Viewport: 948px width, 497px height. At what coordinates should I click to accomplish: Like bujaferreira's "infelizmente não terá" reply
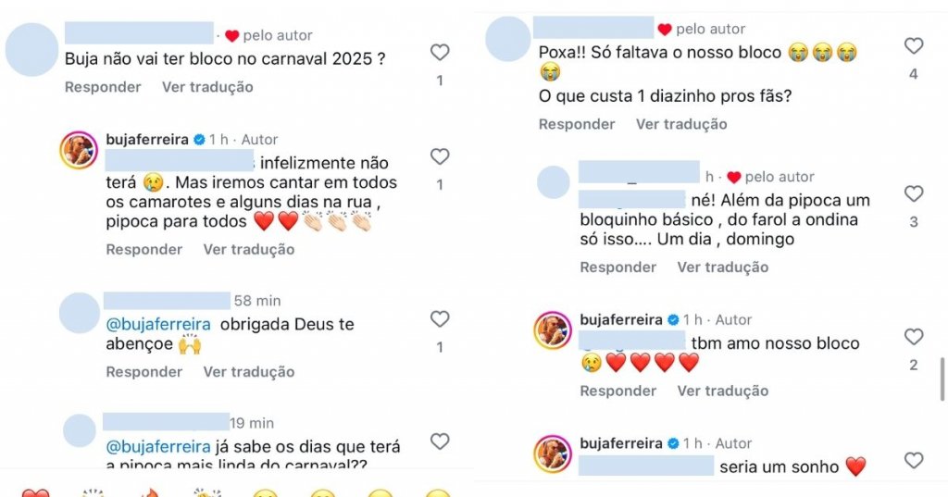[x=440, y=156]
